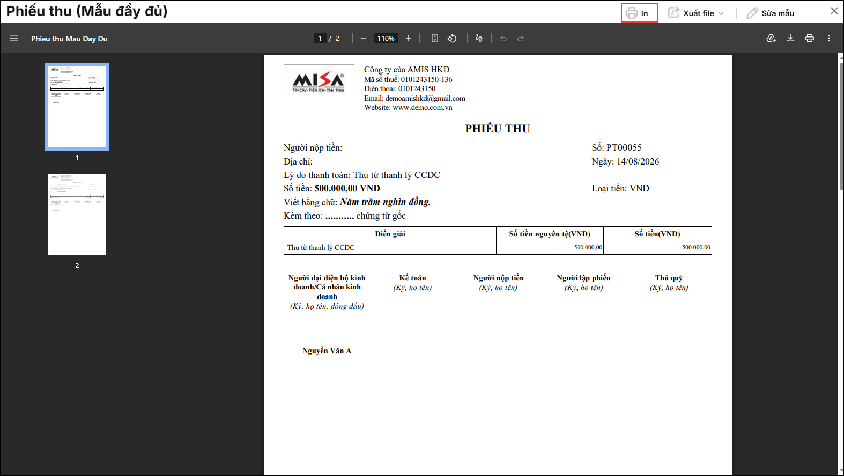Click the In print button

(x=639, y=13)
